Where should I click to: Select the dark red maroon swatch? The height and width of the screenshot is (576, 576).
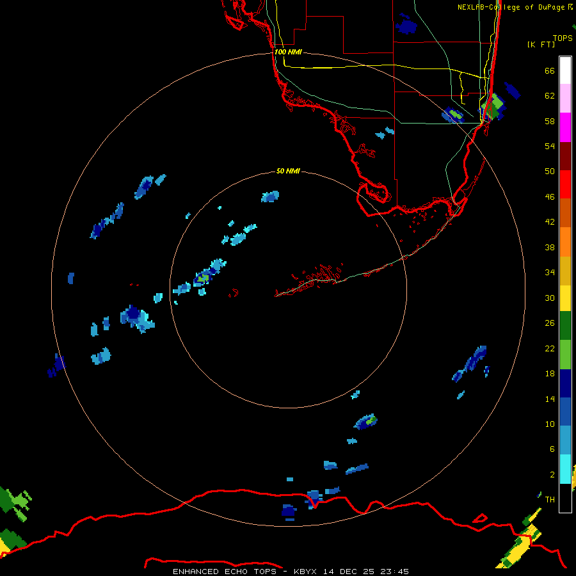[x=565, y=156]
